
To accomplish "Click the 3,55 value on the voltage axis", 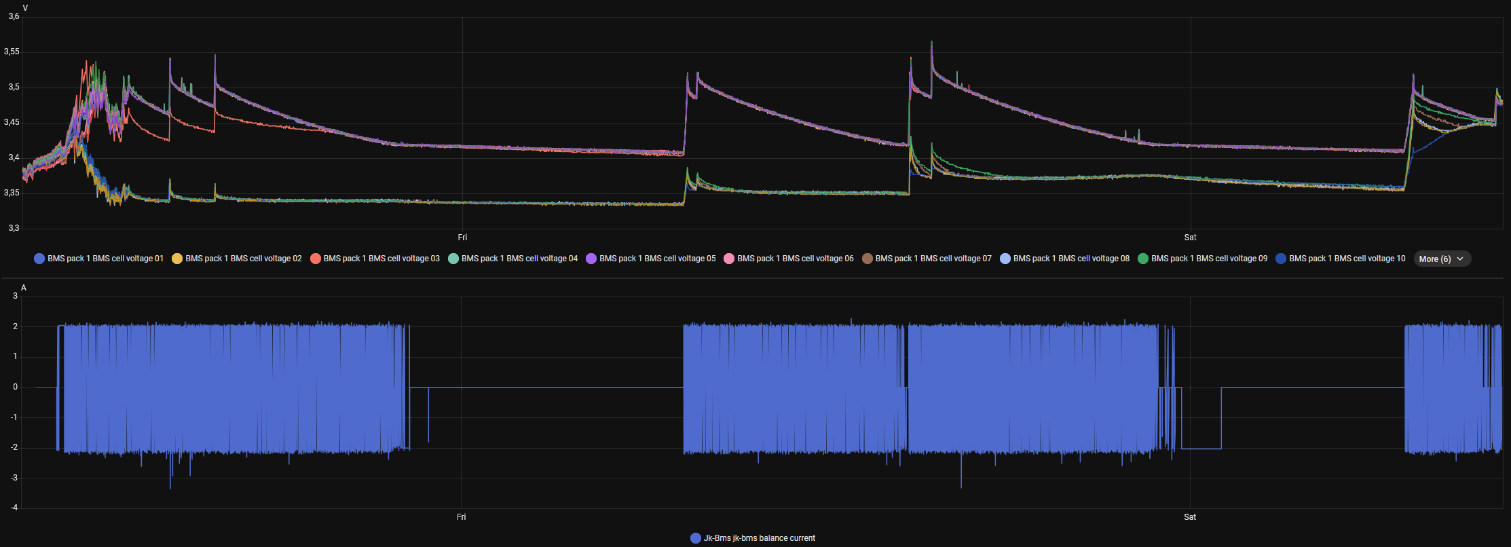I will coord(12,52).
